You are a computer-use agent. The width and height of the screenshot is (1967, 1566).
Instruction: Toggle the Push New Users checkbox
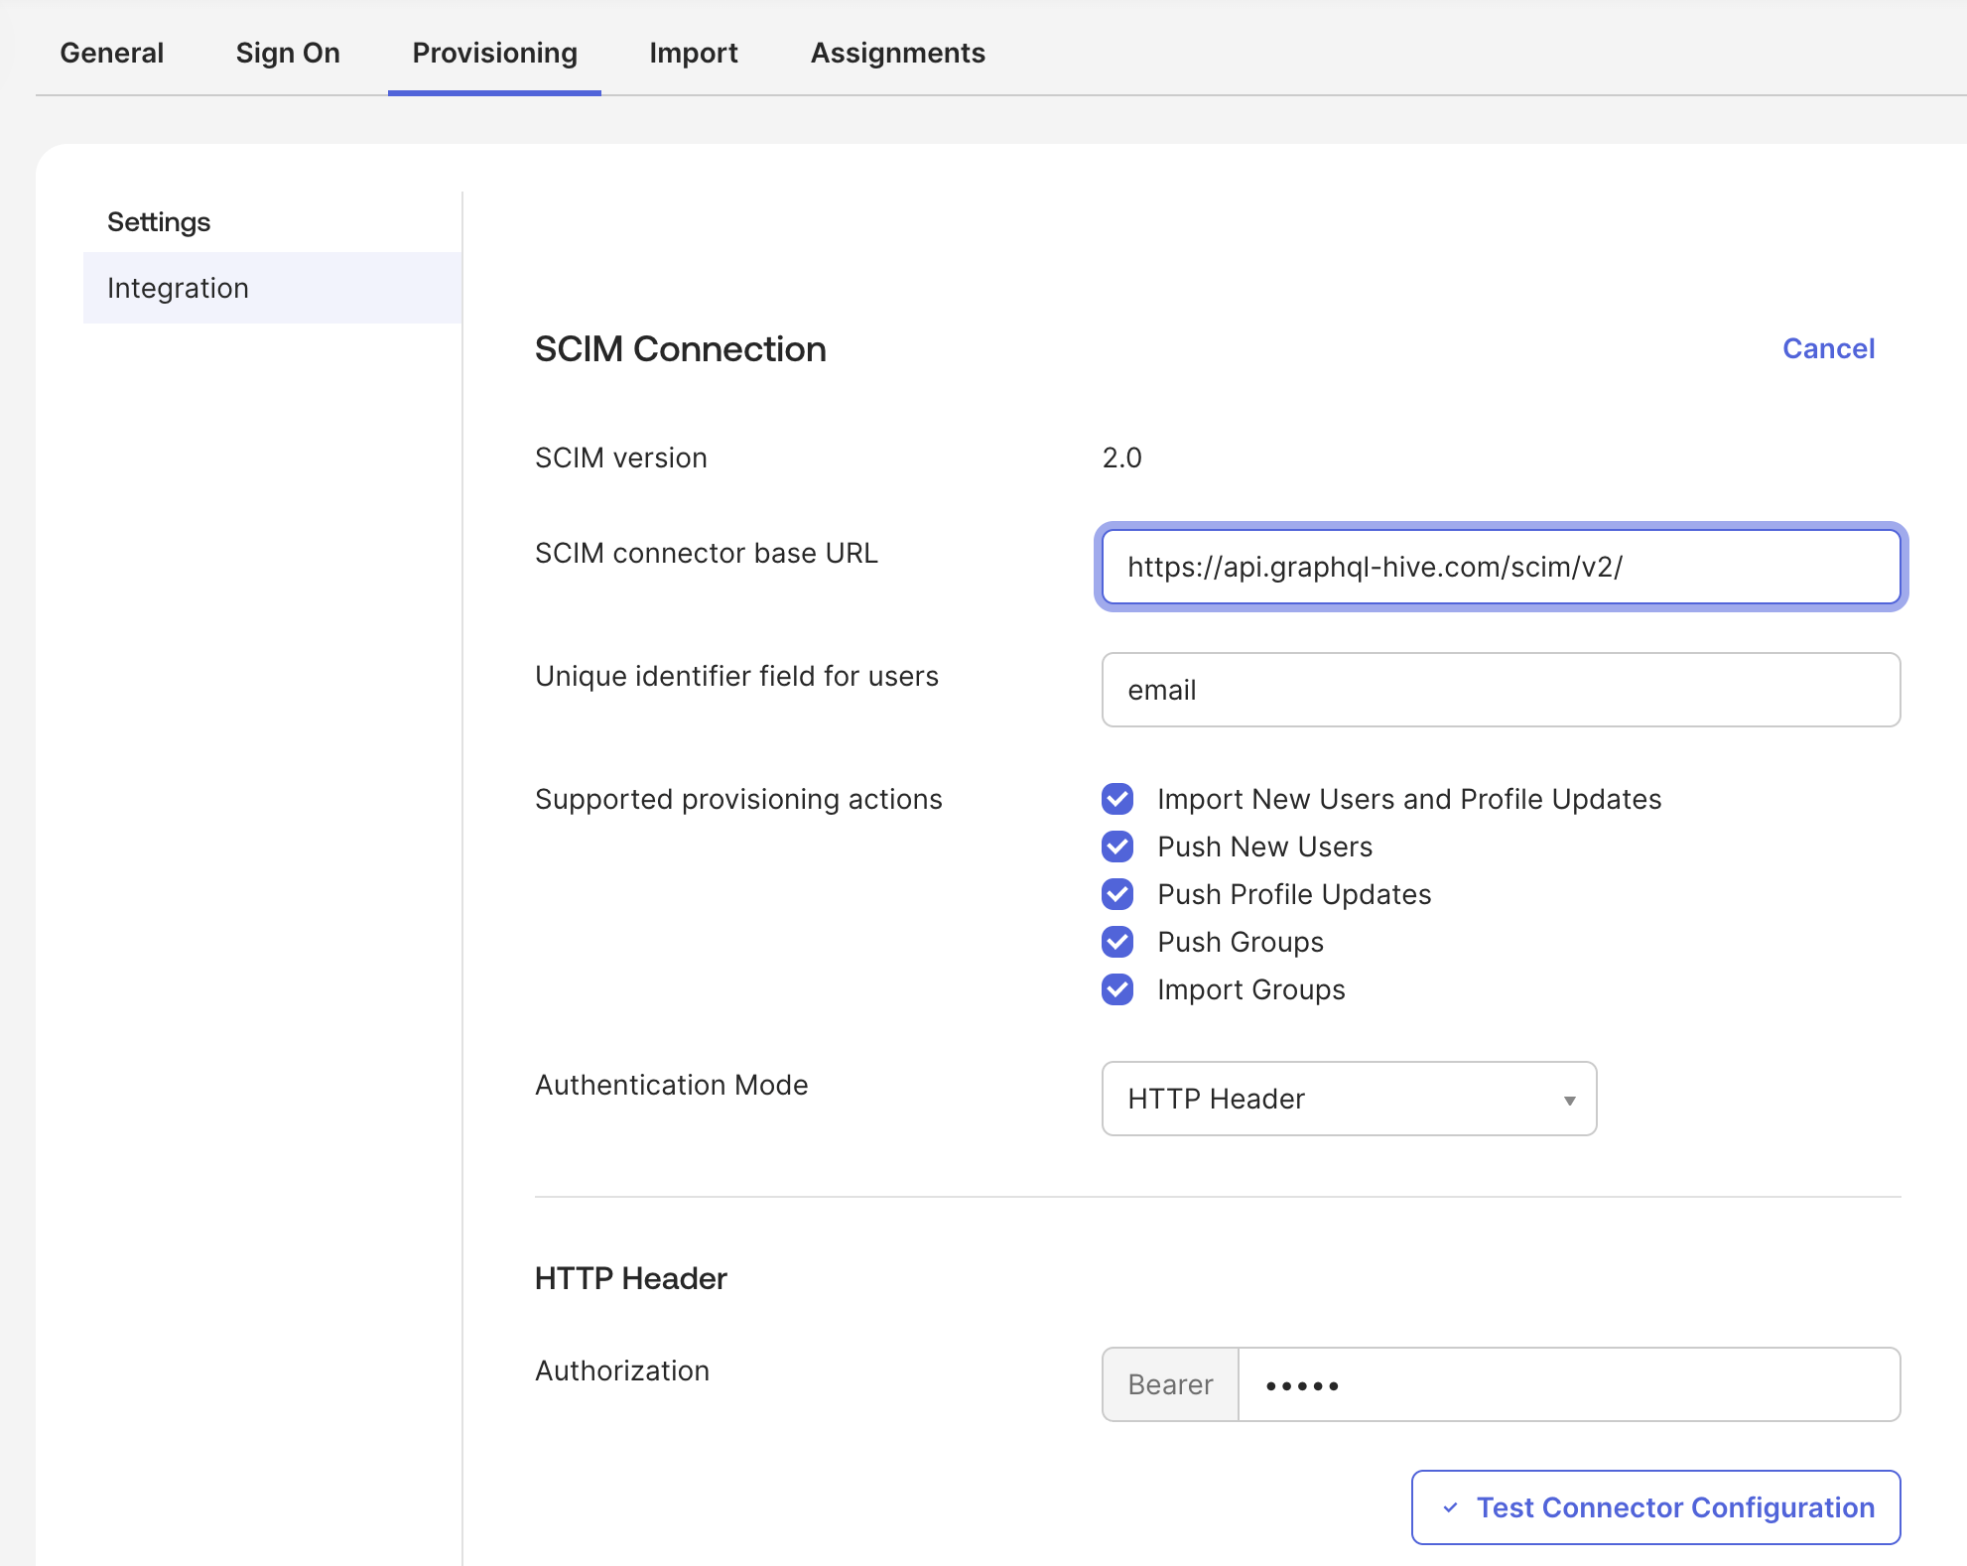pyautogui.click(x=1117, y=847)
